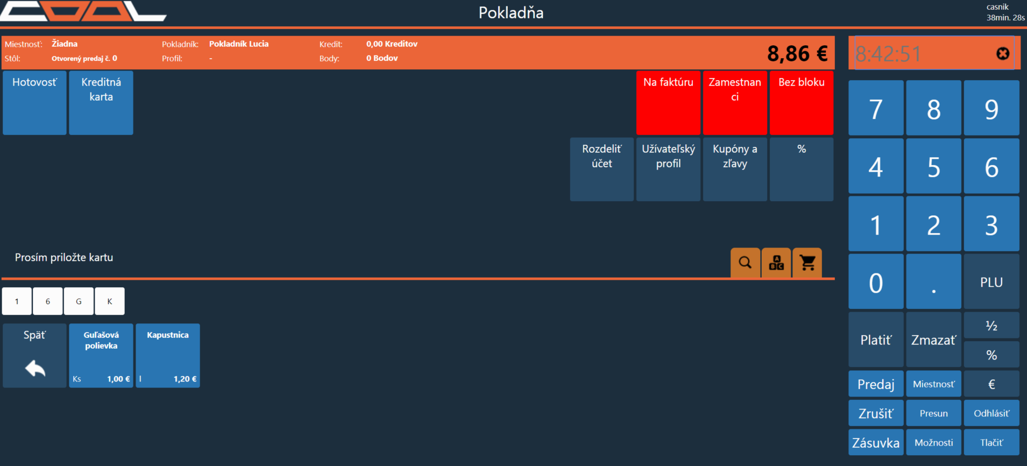The width and height of the screenshot is (1027, 466).
Task: Tap the ½ half-portion key
Action: (x=991, y=326)
